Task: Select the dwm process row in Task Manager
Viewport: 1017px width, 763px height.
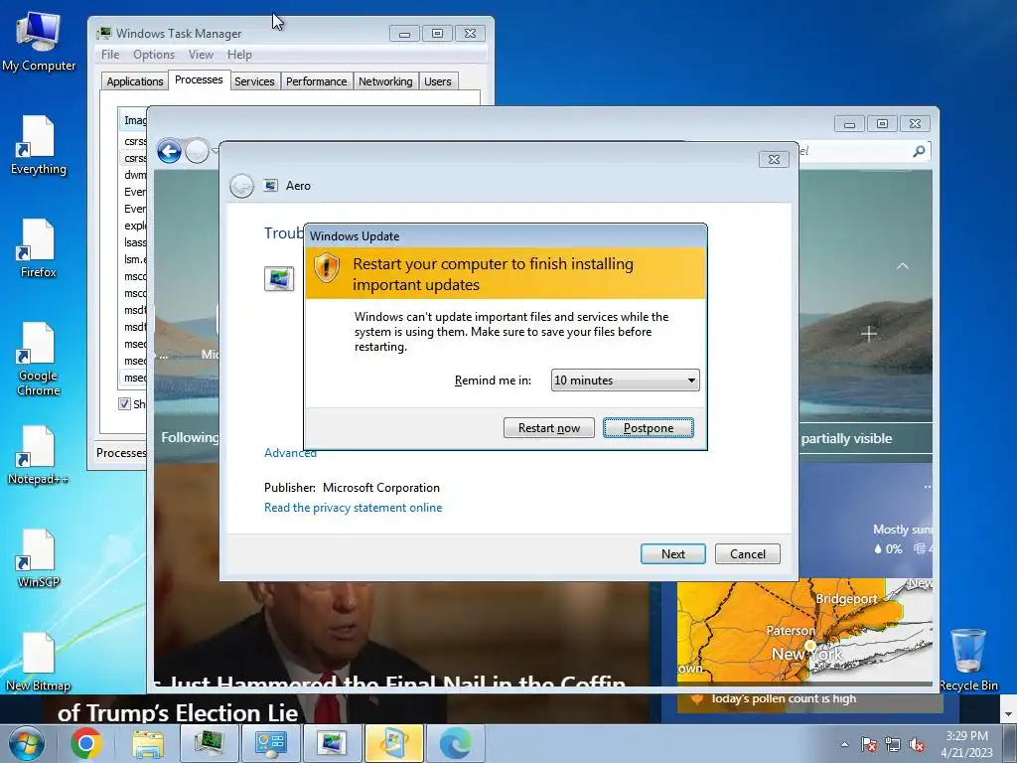Action: click(x=135, y=175)
